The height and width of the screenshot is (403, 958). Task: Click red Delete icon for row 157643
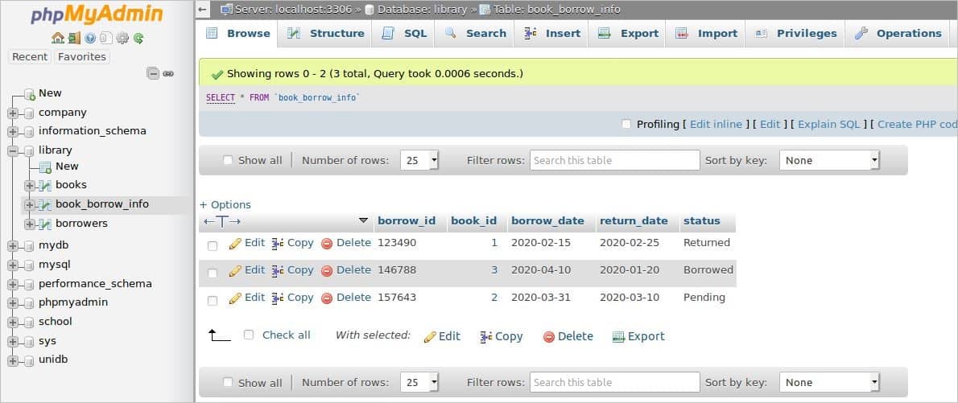(327, 298)
